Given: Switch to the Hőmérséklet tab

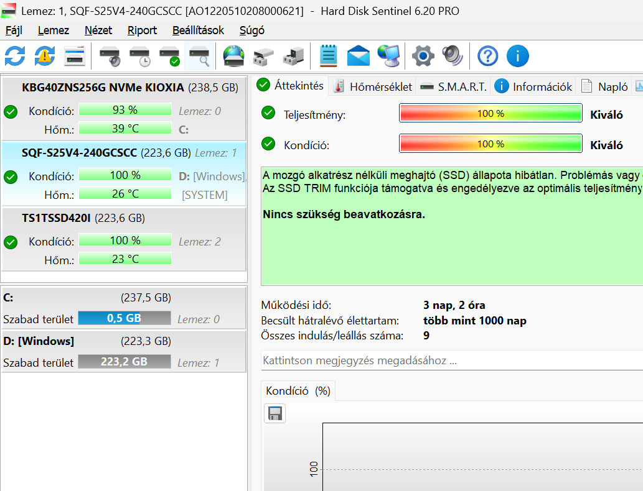Looking at the screenshot, I should [x=372, y=86].
